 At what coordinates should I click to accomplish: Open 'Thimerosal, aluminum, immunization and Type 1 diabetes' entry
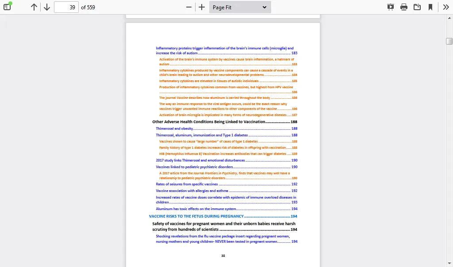(226, 135)
